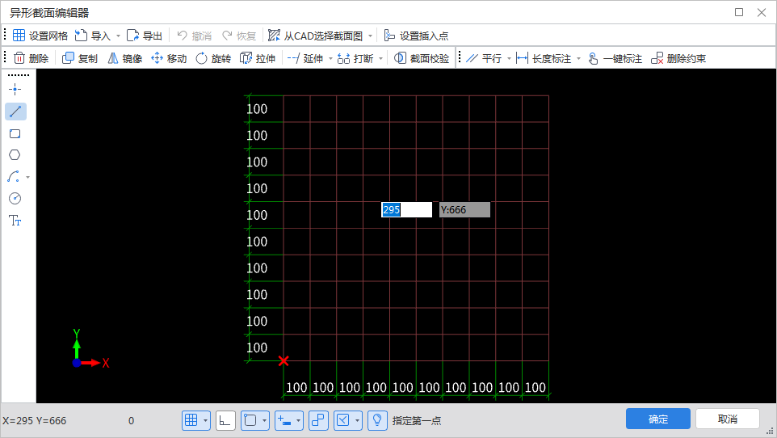Image resolution: width=777 pixels, height=438 pixels.
Task: Click the 指定第一点 prompt text
Action: click(417, 421)
